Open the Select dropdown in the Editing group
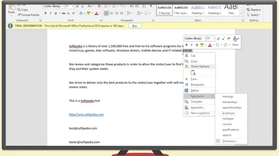This screenshot has width=279, height=156. (x=253, y=15)
